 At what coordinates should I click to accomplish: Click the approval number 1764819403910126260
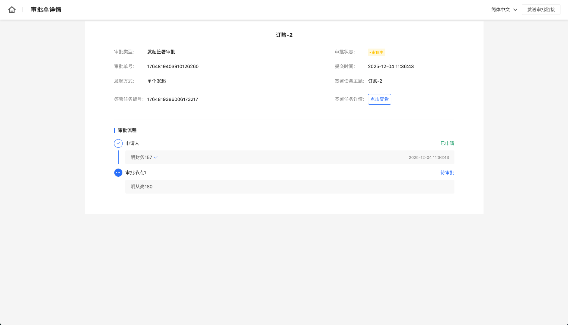(173, 67)
